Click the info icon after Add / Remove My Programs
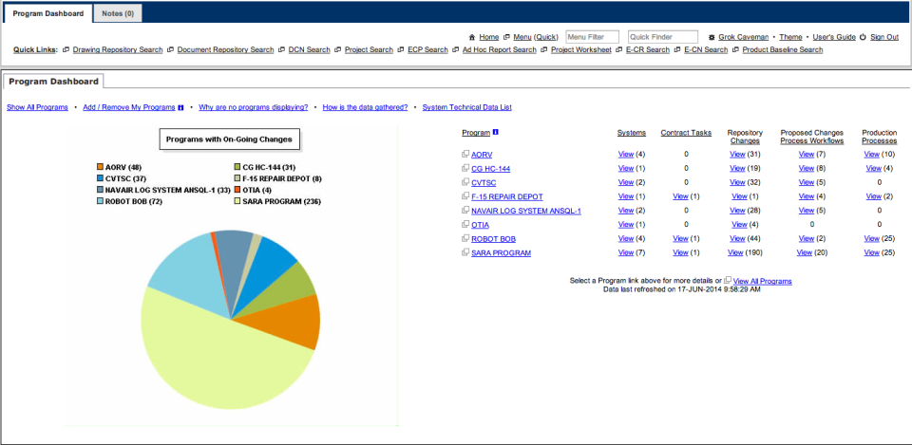This screenshot has width=912, height=445. click(x=180, y=107)
